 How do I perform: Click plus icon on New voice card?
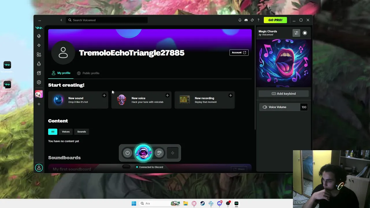click(167, 95)
